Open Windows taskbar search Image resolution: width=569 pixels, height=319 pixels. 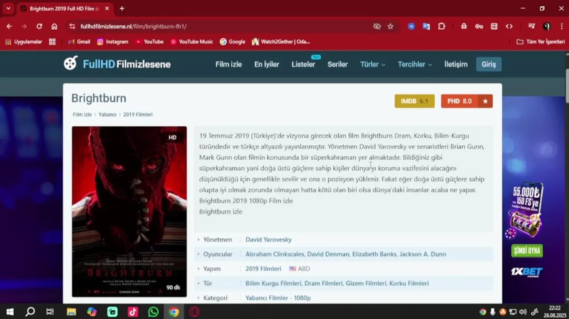point(30,312)
